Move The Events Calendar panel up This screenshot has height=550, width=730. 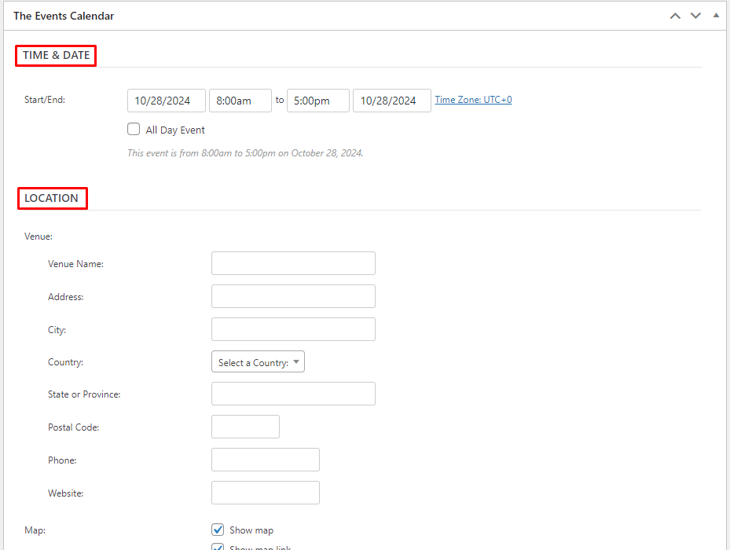point(675,16)
